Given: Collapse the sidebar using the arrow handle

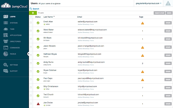Looking at the screenshot, I should 28,54.
